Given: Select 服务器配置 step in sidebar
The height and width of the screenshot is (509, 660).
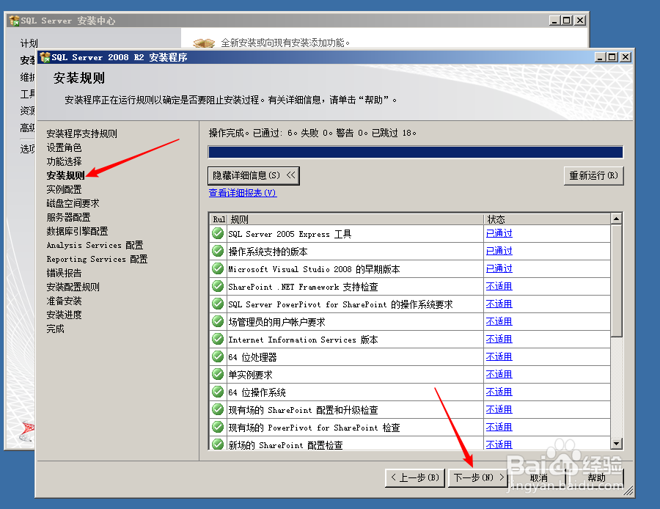Looking at the screenshot, I should pos(69,217).
